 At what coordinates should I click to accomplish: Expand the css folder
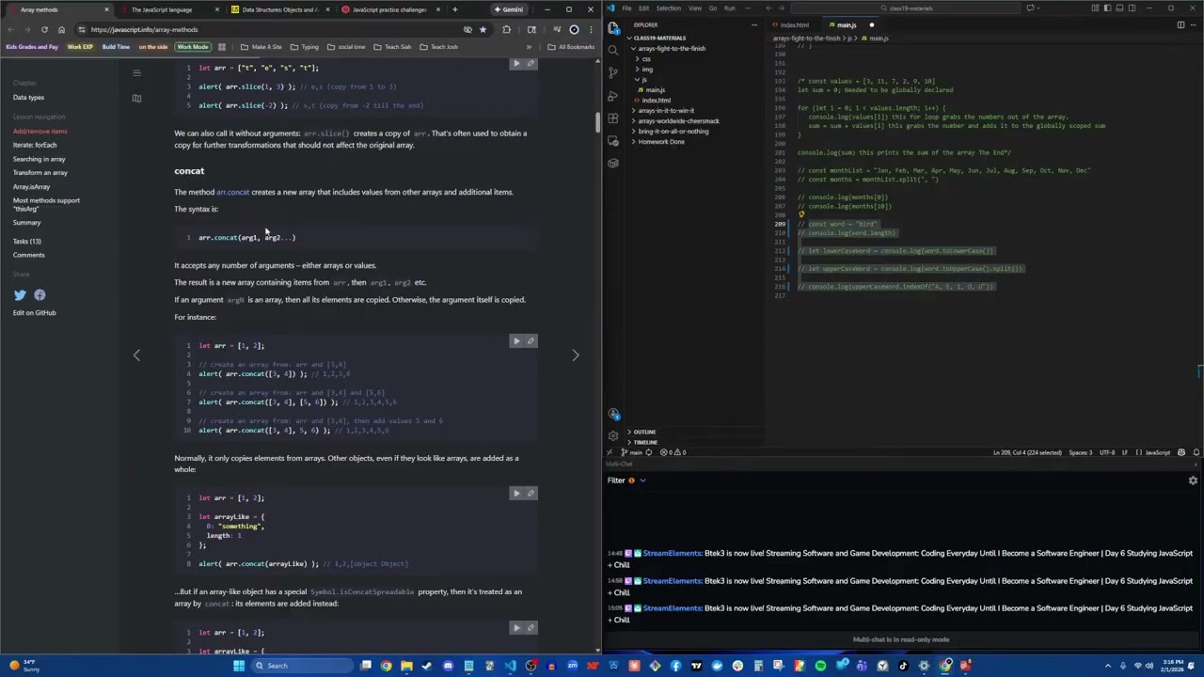point(645,58)
